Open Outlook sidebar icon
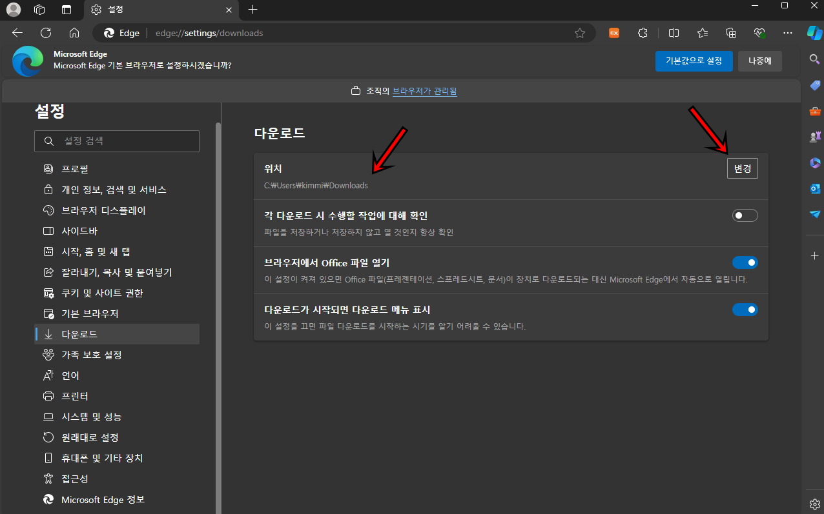This screenshot has width=824, height=514. tap(814, 189)
